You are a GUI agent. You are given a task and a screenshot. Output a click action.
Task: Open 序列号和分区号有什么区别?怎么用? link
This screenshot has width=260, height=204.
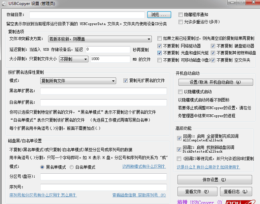[x=43, y=195]
